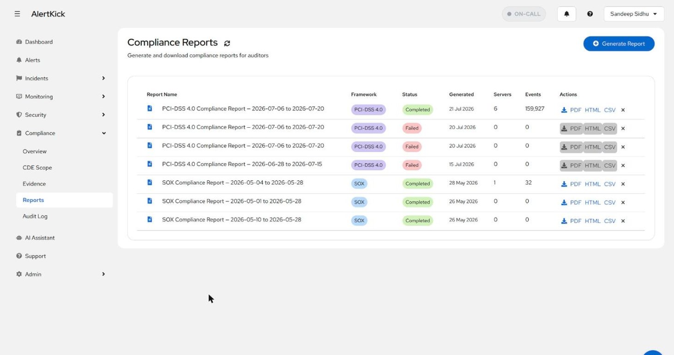Open the help question mark icon
This screenshot has width=674, height=355.
point(590,14)
